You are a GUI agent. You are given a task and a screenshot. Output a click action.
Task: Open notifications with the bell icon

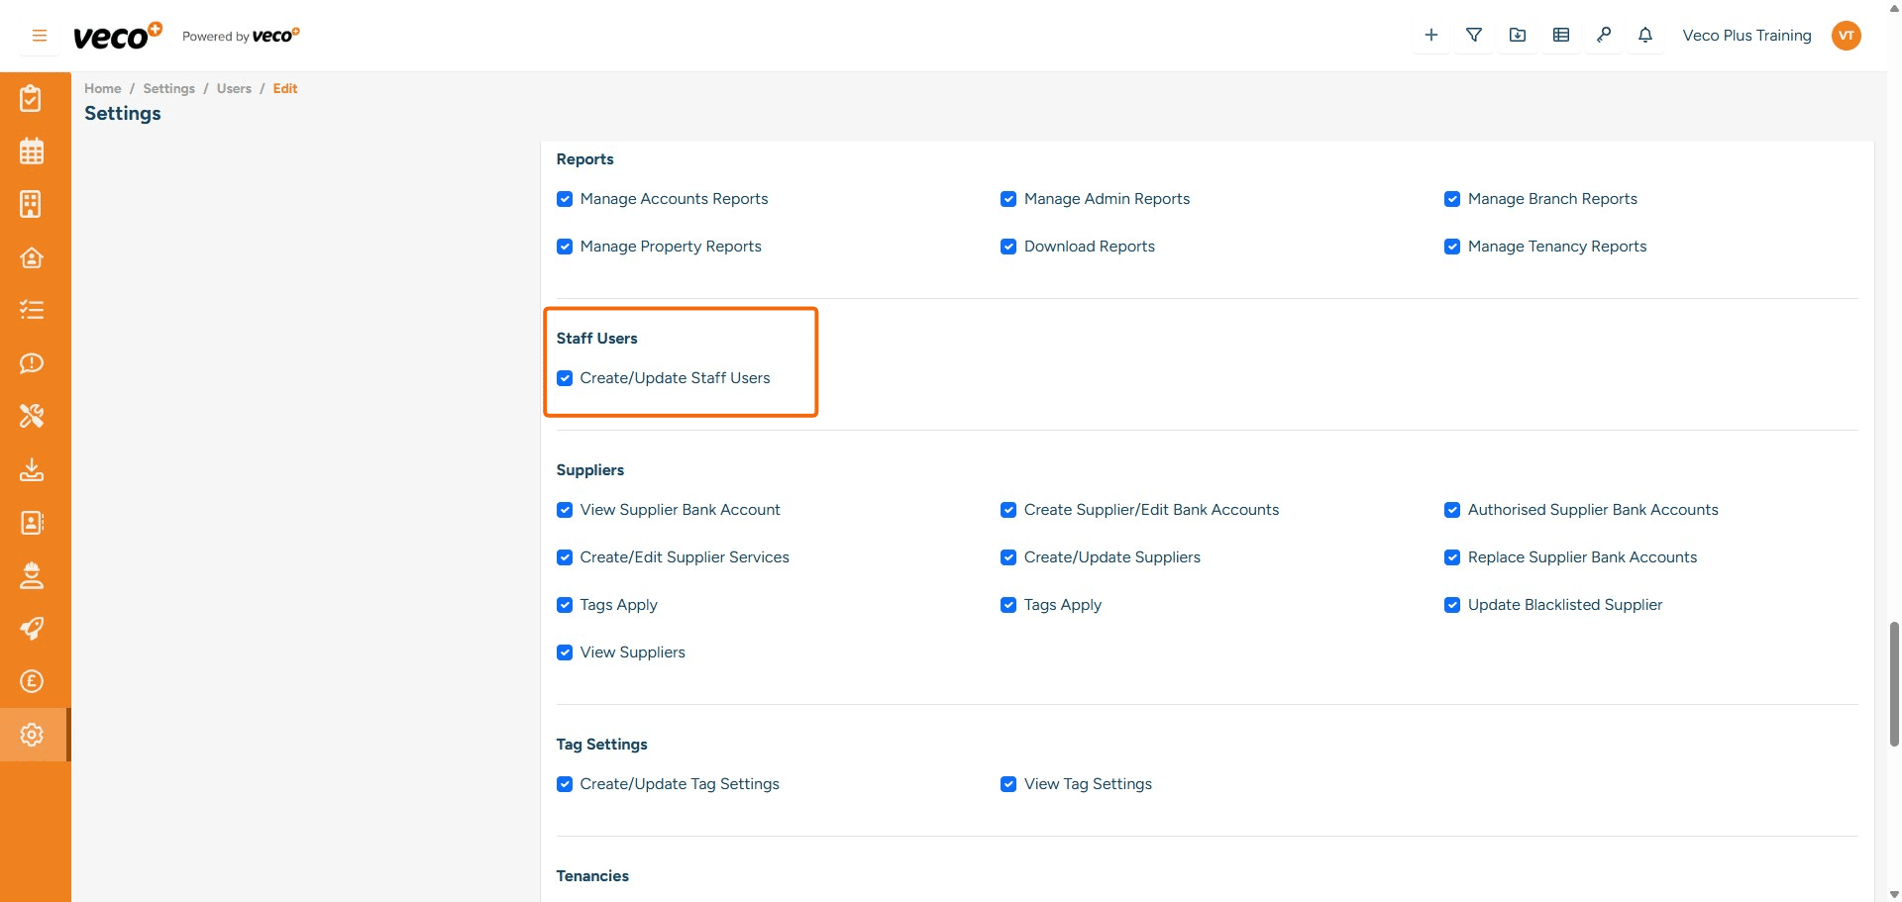coord(1644,35)
